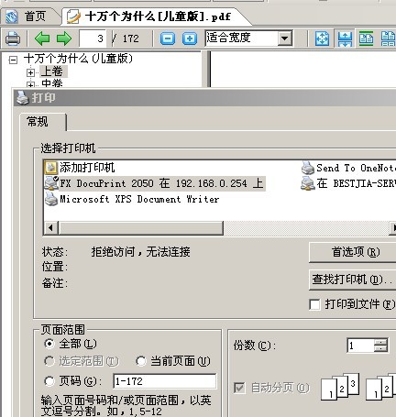Expand the 上卷 tree node
396x417 pixels.
coord(30,72)
